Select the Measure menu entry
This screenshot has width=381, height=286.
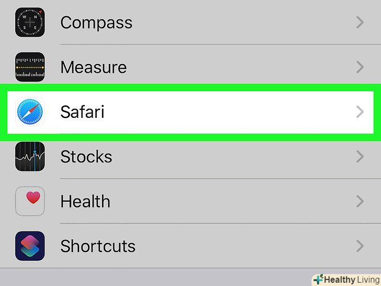[93, 67]
